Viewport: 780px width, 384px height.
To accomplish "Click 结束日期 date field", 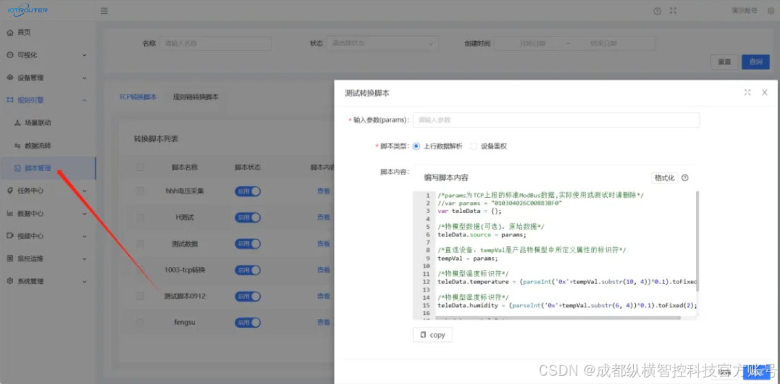I will pos(603,43).
